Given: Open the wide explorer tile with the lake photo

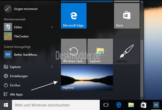Looking at the screenshot, I should click(87, 78).
